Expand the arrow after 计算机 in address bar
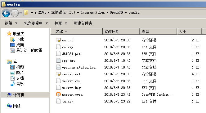 48,13
